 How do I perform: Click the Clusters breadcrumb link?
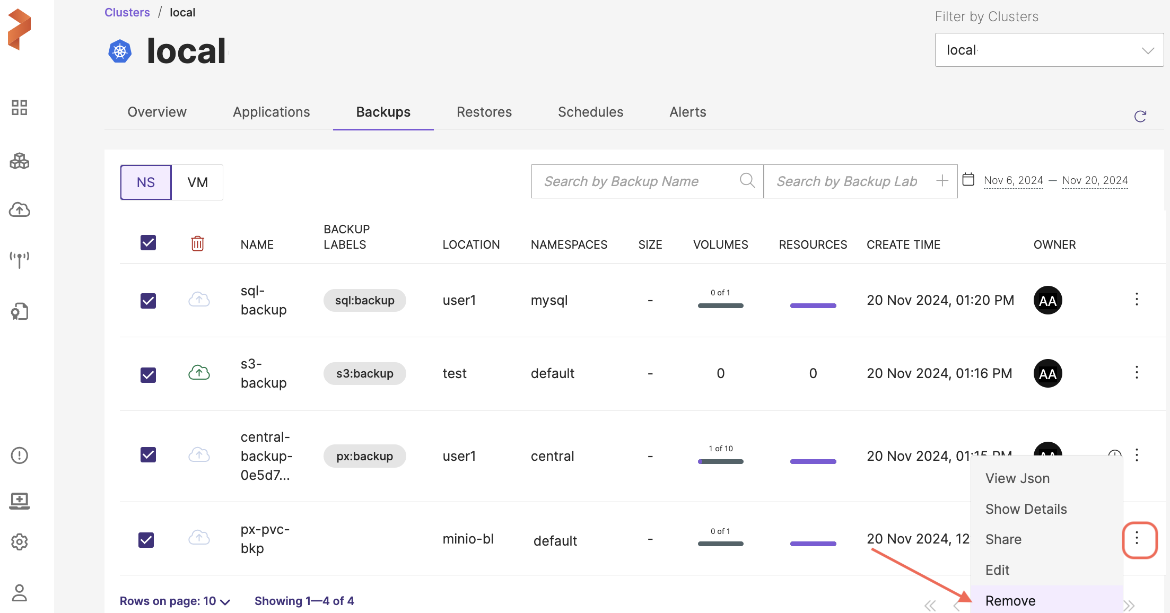point(127,12)
